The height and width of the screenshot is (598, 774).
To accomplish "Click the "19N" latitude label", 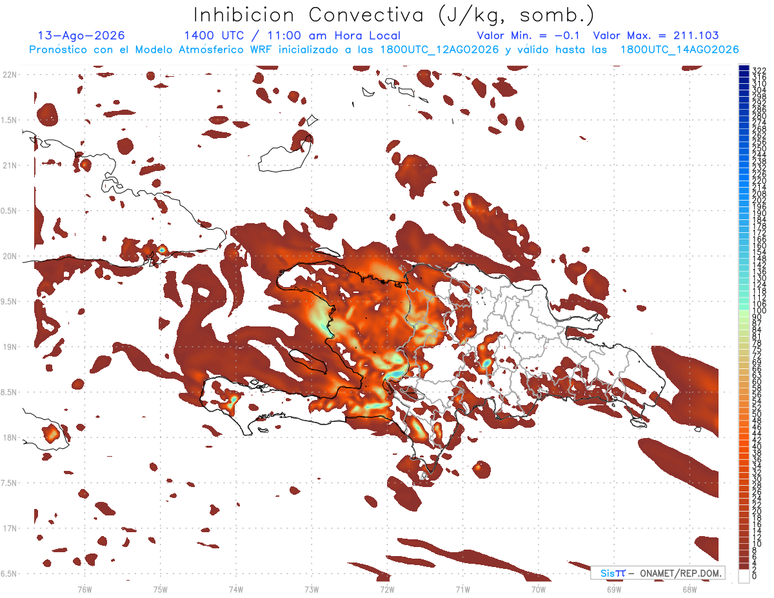I will pos(10,347).
